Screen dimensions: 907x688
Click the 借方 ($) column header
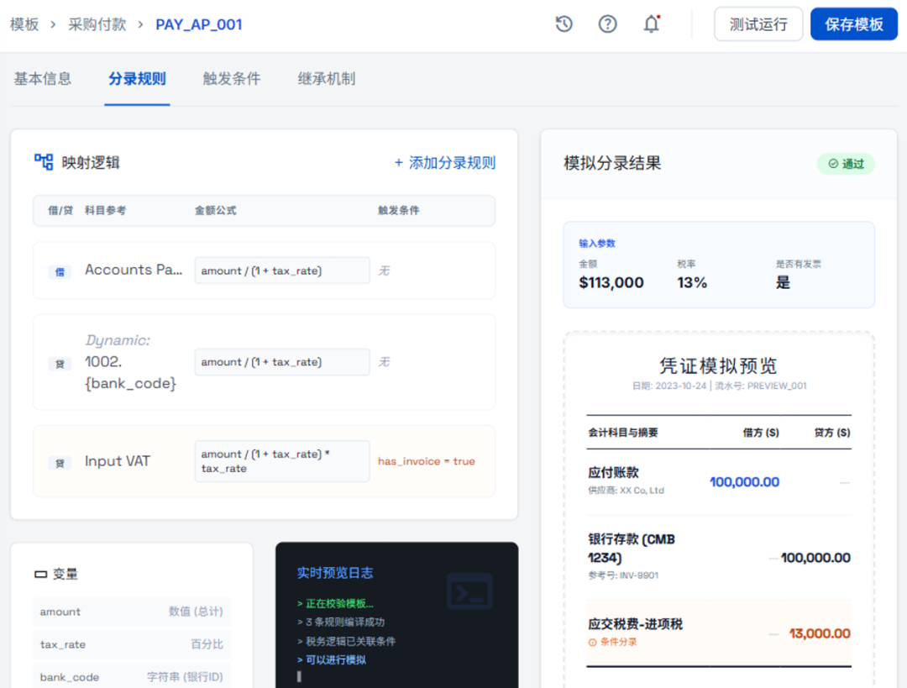[761, 433]
